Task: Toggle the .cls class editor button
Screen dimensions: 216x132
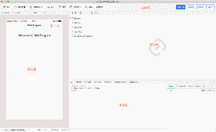Action: pyautogui.click(x=209, y=90)
